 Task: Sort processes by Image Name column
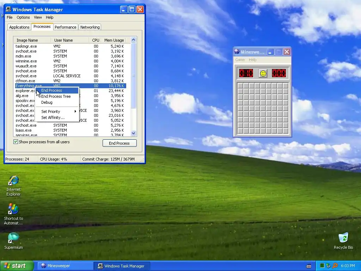click(x=32, y=40)
